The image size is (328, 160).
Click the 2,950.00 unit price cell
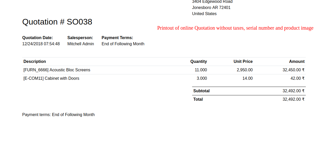pos(245,70)
